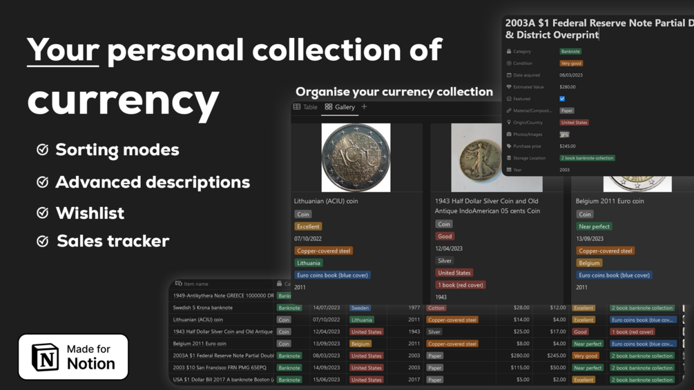Click the checkmark icon beside Sorting modes
Image resolution: width=694 pixels, height=390 pixels.
[43, 150]
